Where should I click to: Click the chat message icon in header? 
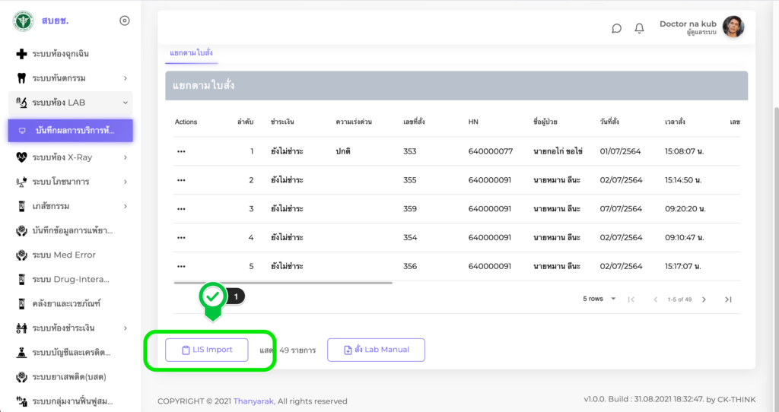(x=617, y=28)
